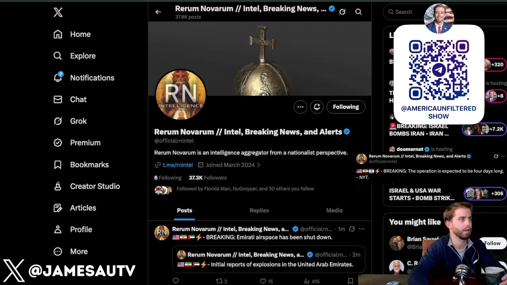Open Notifications with 2 unread badge
This screenshot has width=507, height=285.
[84, 78]
